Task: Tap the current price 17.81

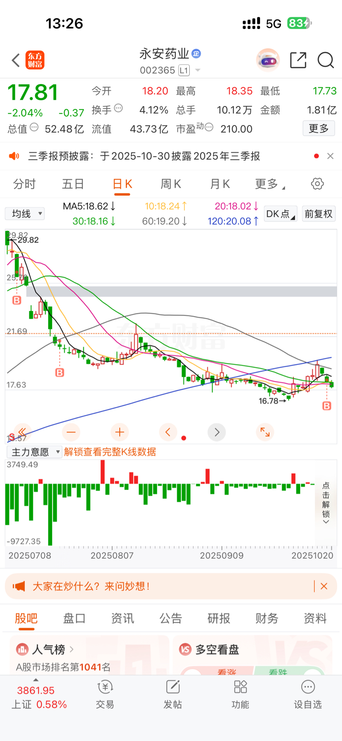Action: click(x=33, y=93)
